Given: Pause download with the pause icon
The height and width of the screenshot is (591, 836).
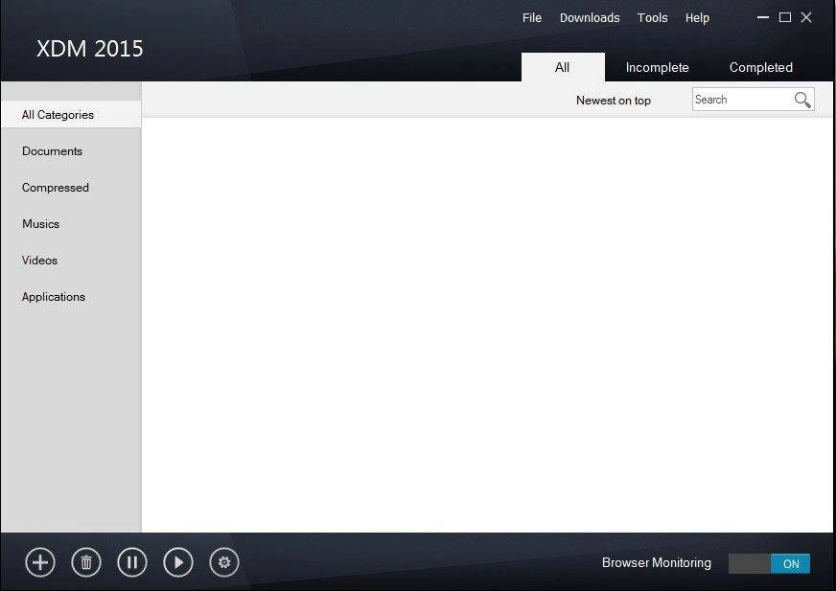Looking at the screenshot, I should [x=132, y=562].
